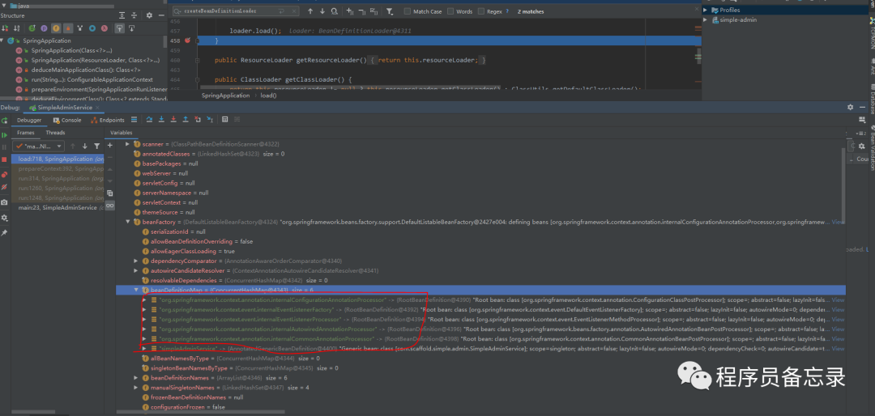Viewport: 875px width, 416px height.
Task: Switch to the Endpoints tab
Action: point(108,120)
